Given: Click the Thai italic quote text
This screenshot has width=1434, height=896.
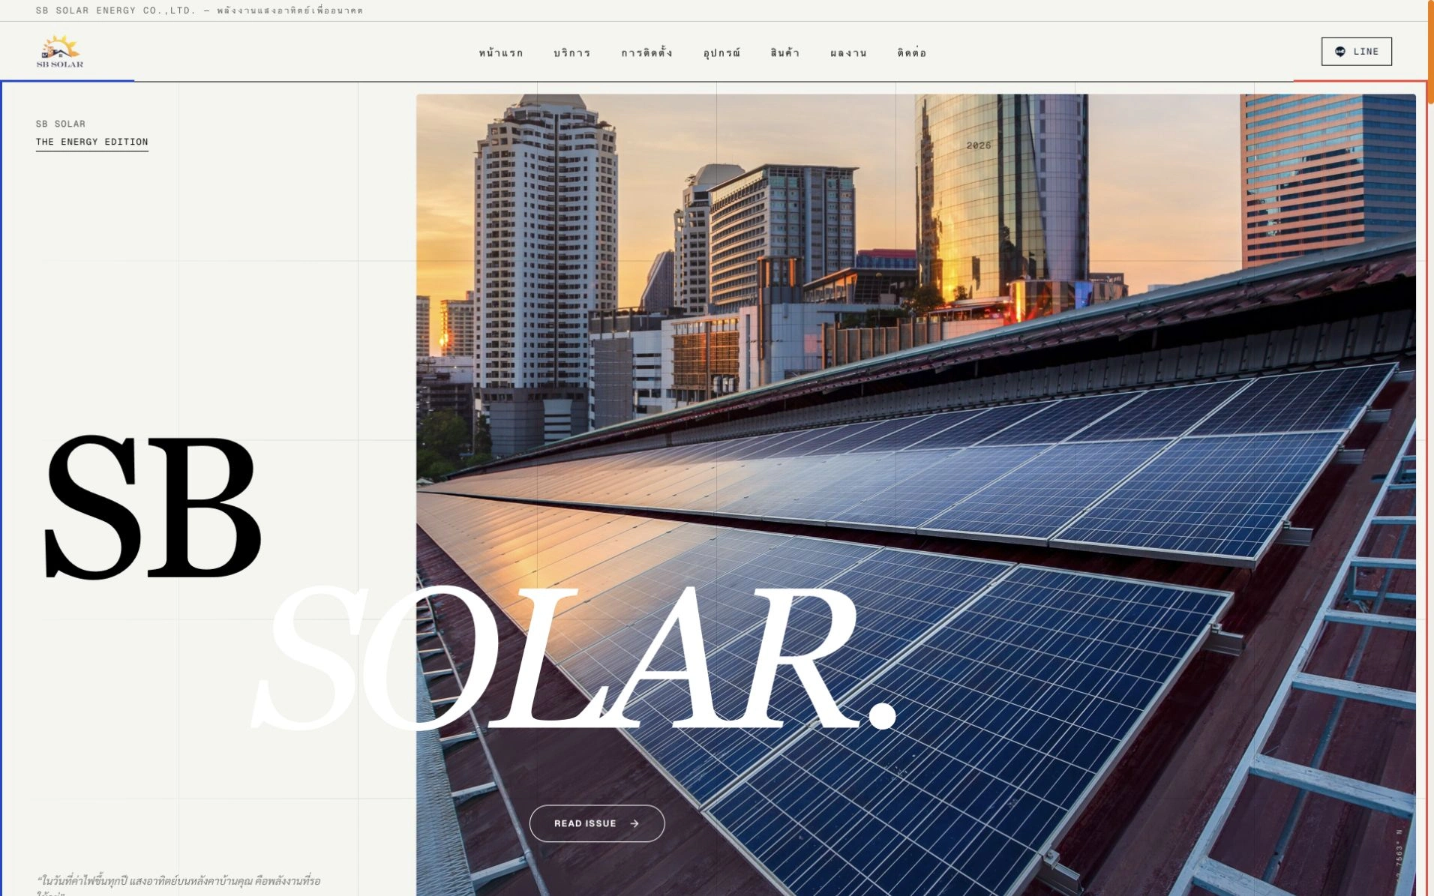Looking at the screenshot, I should pos(178,885).
